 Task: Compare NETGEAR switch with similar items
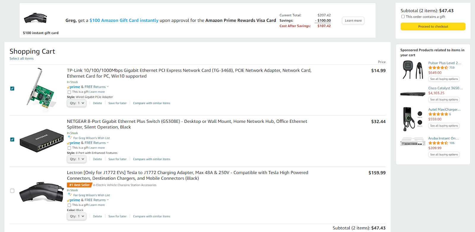coord(151,159)
